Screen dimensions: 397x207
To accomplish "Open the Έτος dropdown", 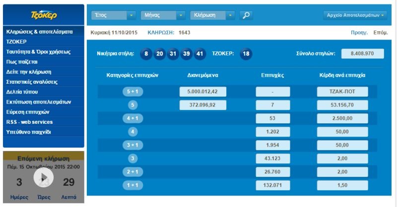I will [114, 15].
